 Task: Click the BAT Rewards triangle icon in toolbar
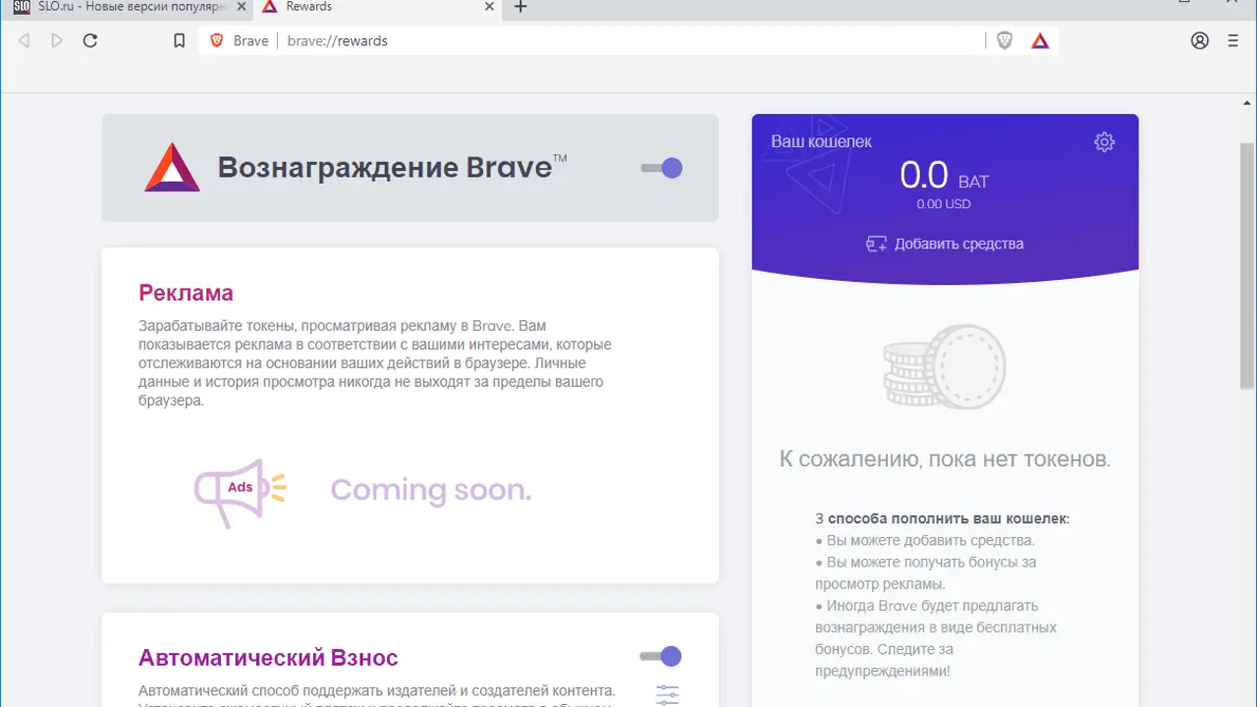pos(1040,40)
